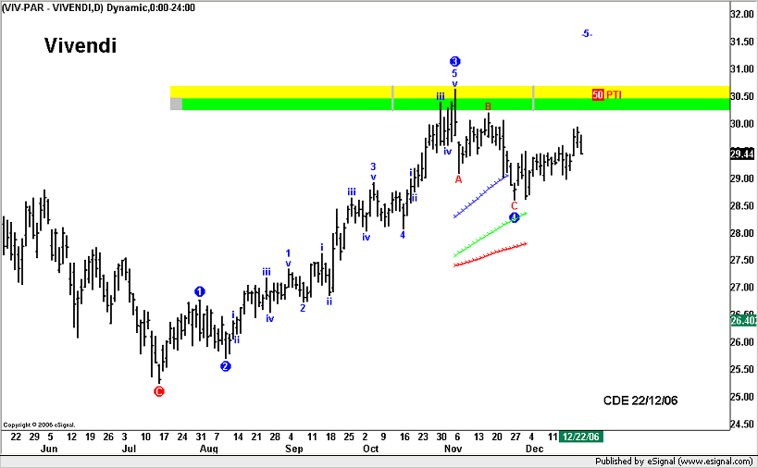Screen dimensions: 758x468
Task: Click the highlighted 12/22/06 date label
Action: point(581,437)
